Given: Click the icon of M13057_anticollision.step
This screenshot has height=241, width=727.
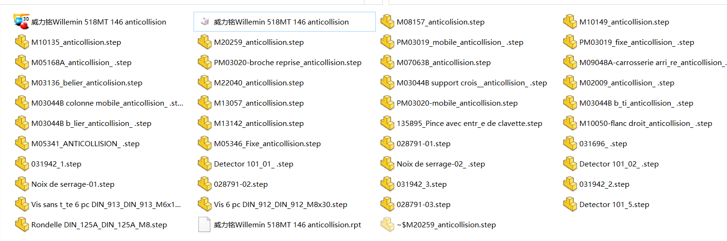Looking at the screenshot, I should click(x=205, y=103).
